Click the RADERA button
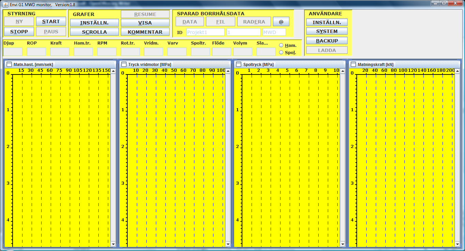 pyautogui.click(x=254, y=21)
